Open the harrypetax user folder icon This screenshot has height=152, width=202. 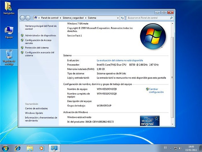coord(9,8)
